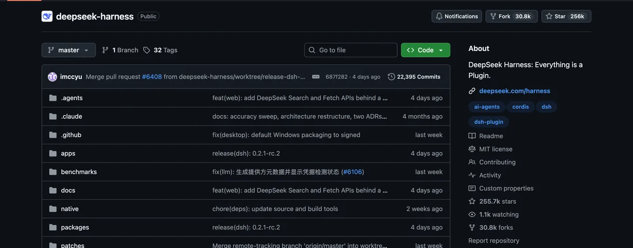Open 'chore(deps): update source and build tools' commit
Image resolution: width=633 pixels, height=248 pixels.
[275, 209]
